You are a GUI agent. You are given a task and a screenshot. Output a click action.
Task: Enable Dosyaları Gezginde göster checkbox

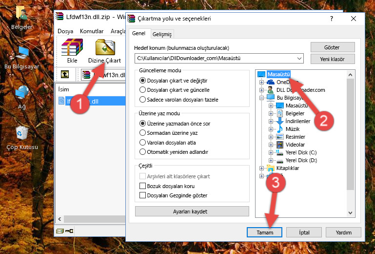(x=142, y=195)
